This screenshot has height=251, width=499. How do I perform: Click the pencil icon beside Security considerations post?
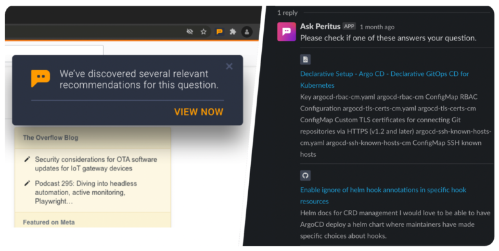pyautogui.click(x=27, y=159)
